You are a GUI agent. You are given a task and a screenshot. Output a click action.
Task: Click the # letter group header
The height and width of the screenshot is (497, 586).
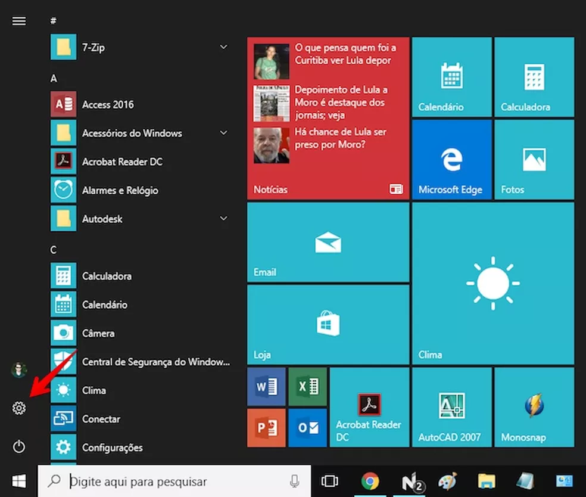click(54, 21)
